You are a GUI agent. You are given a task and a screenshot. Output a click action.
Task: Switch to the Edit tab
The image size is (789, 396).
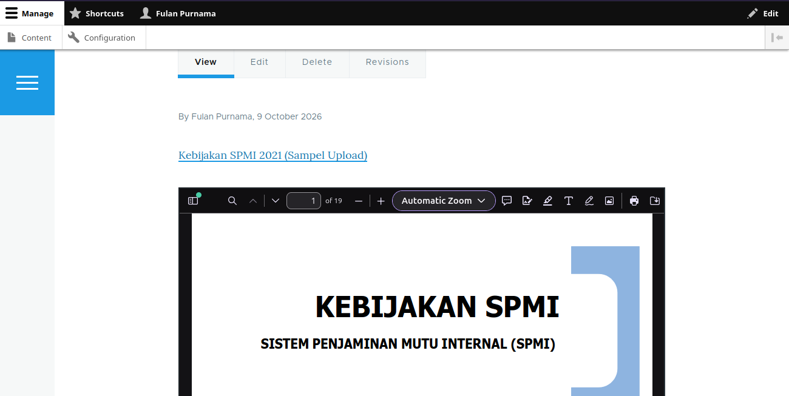point(260,62)
